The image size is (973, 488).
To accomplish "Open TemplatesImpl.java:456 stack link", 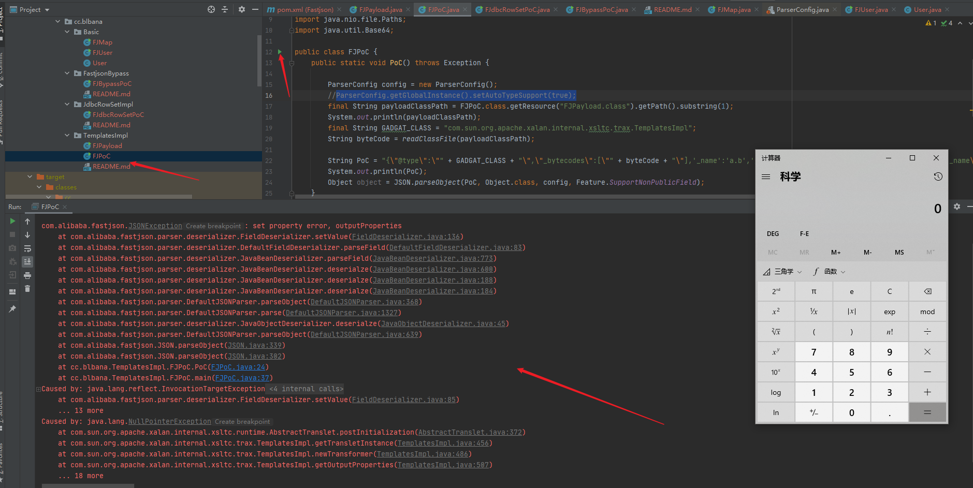I will tap(443, 443).
